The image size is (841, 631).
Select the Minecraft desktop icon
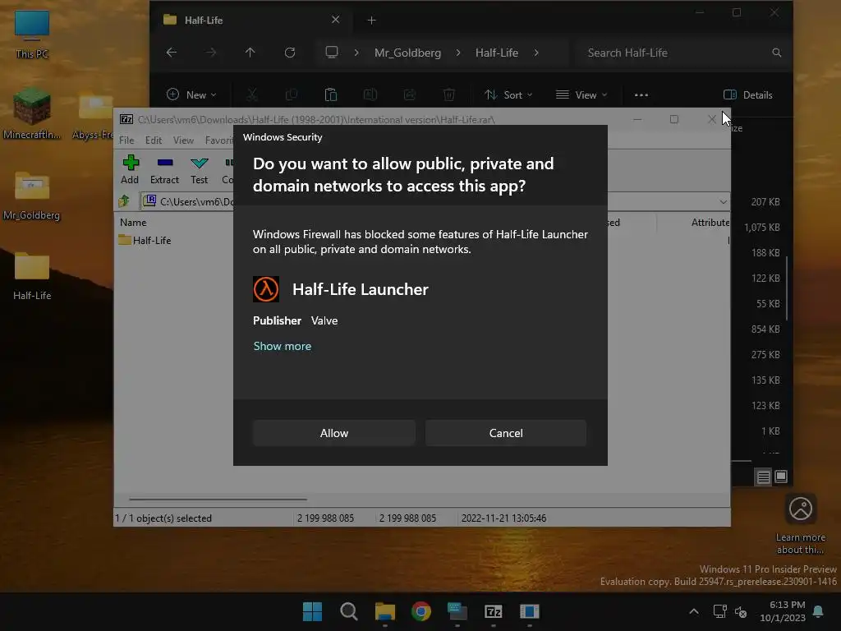pos(32,113)
